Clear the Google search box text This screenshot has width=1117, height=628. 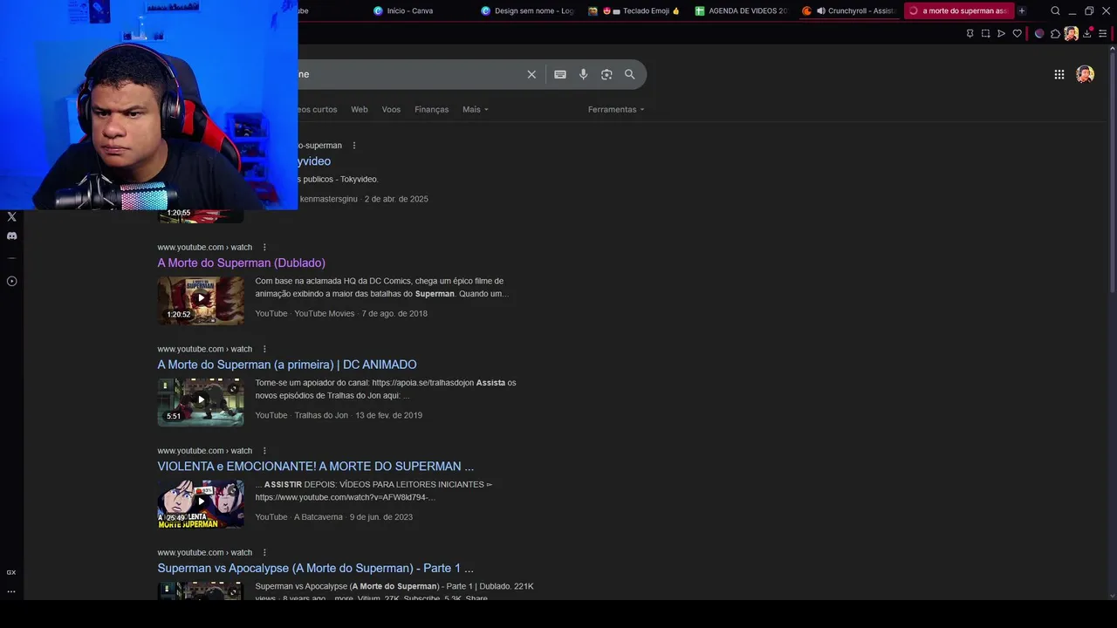click(531, 74)
